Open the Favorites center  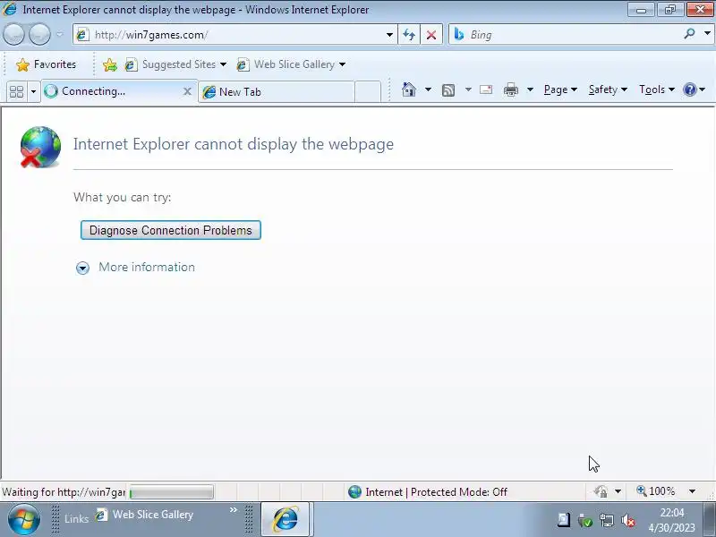(x=46, y=64)
